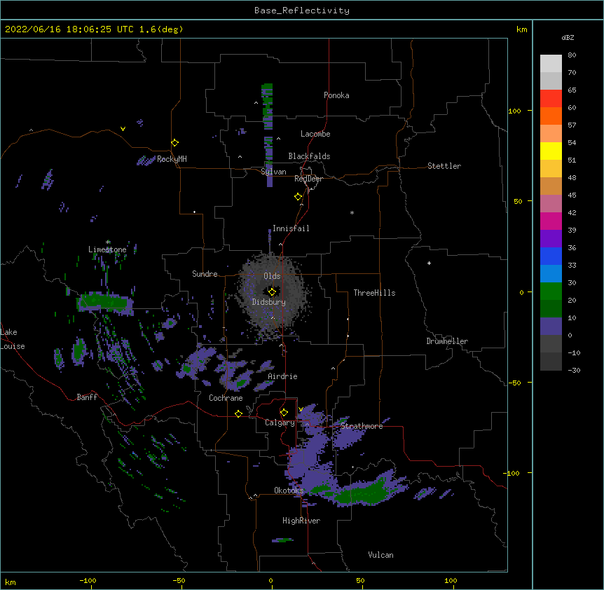Click the white plus marker north of Drumheller
The width and height of the screenshot is (604, 590).
[x=429, y=263]
